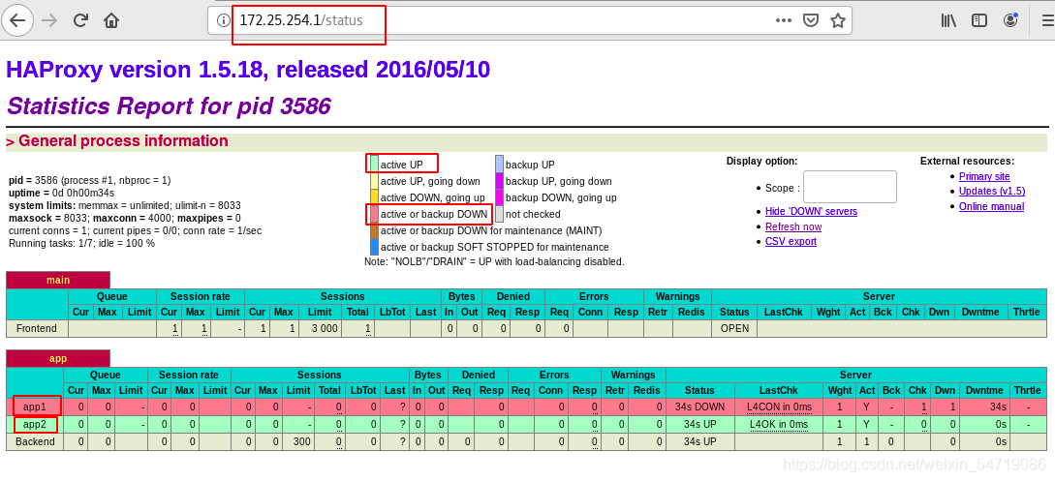Screen dimensions: 1055x482
Task: Open the Updates (v1.5) link
Action: (992, 191)
